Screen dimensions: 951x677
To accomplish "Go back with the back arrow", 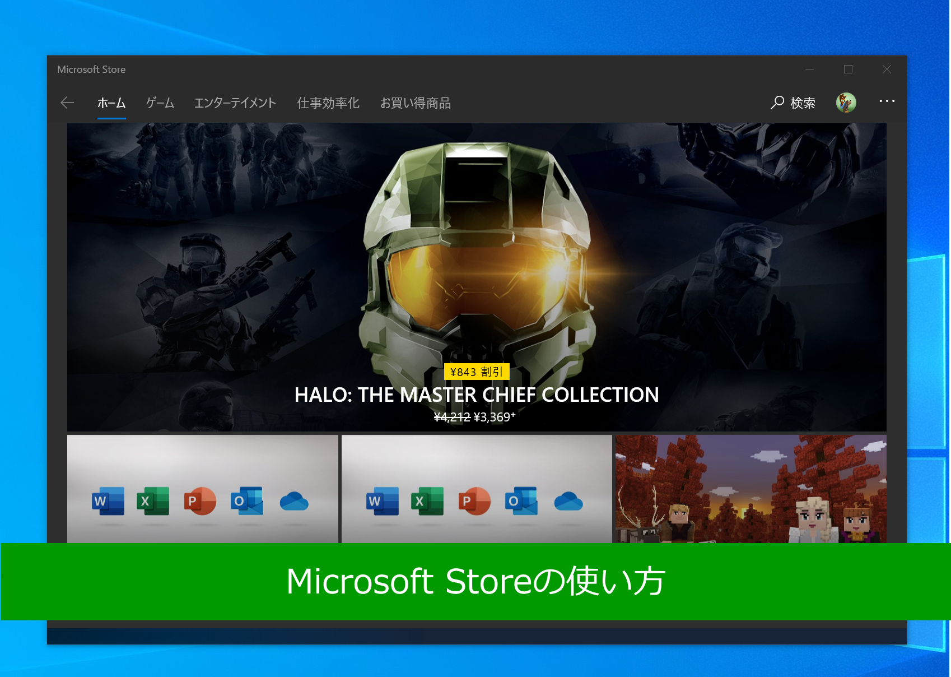I will click(x=67, y=103).
